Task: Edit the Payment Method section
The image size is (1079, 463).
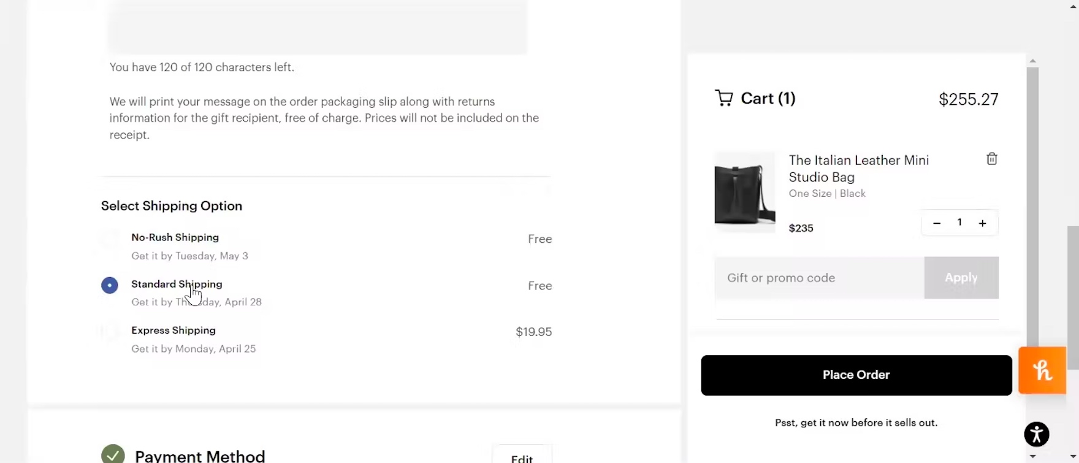Action: click(x=522, y=457)
